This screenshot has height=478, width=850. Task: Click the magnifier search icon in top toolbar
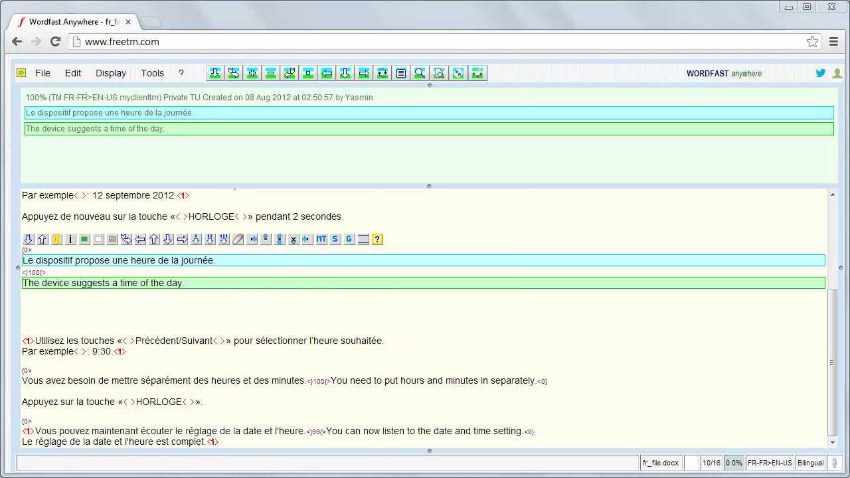420,73
